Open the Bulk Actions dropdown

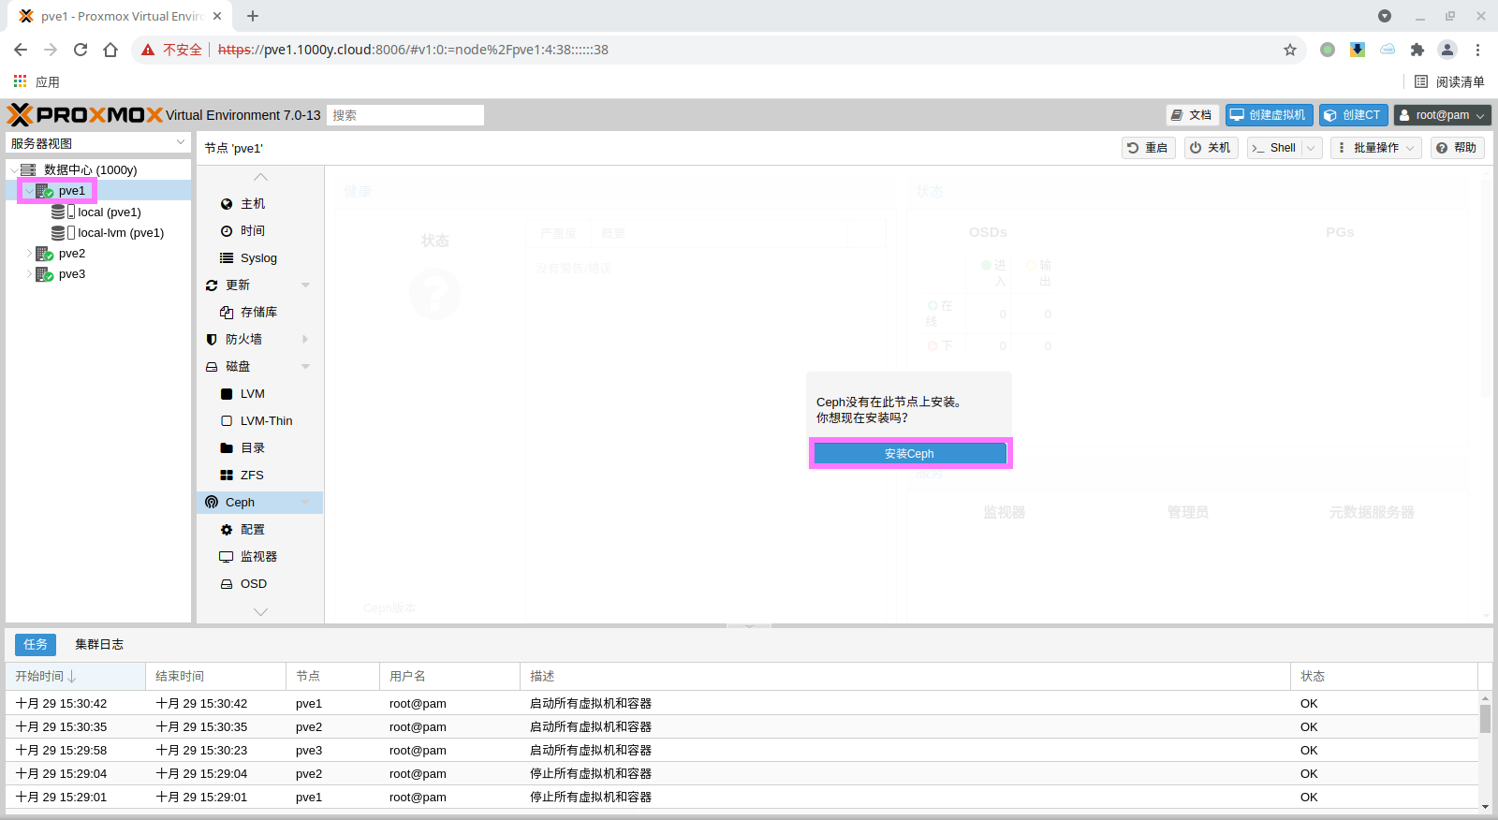click(x=1375, y=148)
